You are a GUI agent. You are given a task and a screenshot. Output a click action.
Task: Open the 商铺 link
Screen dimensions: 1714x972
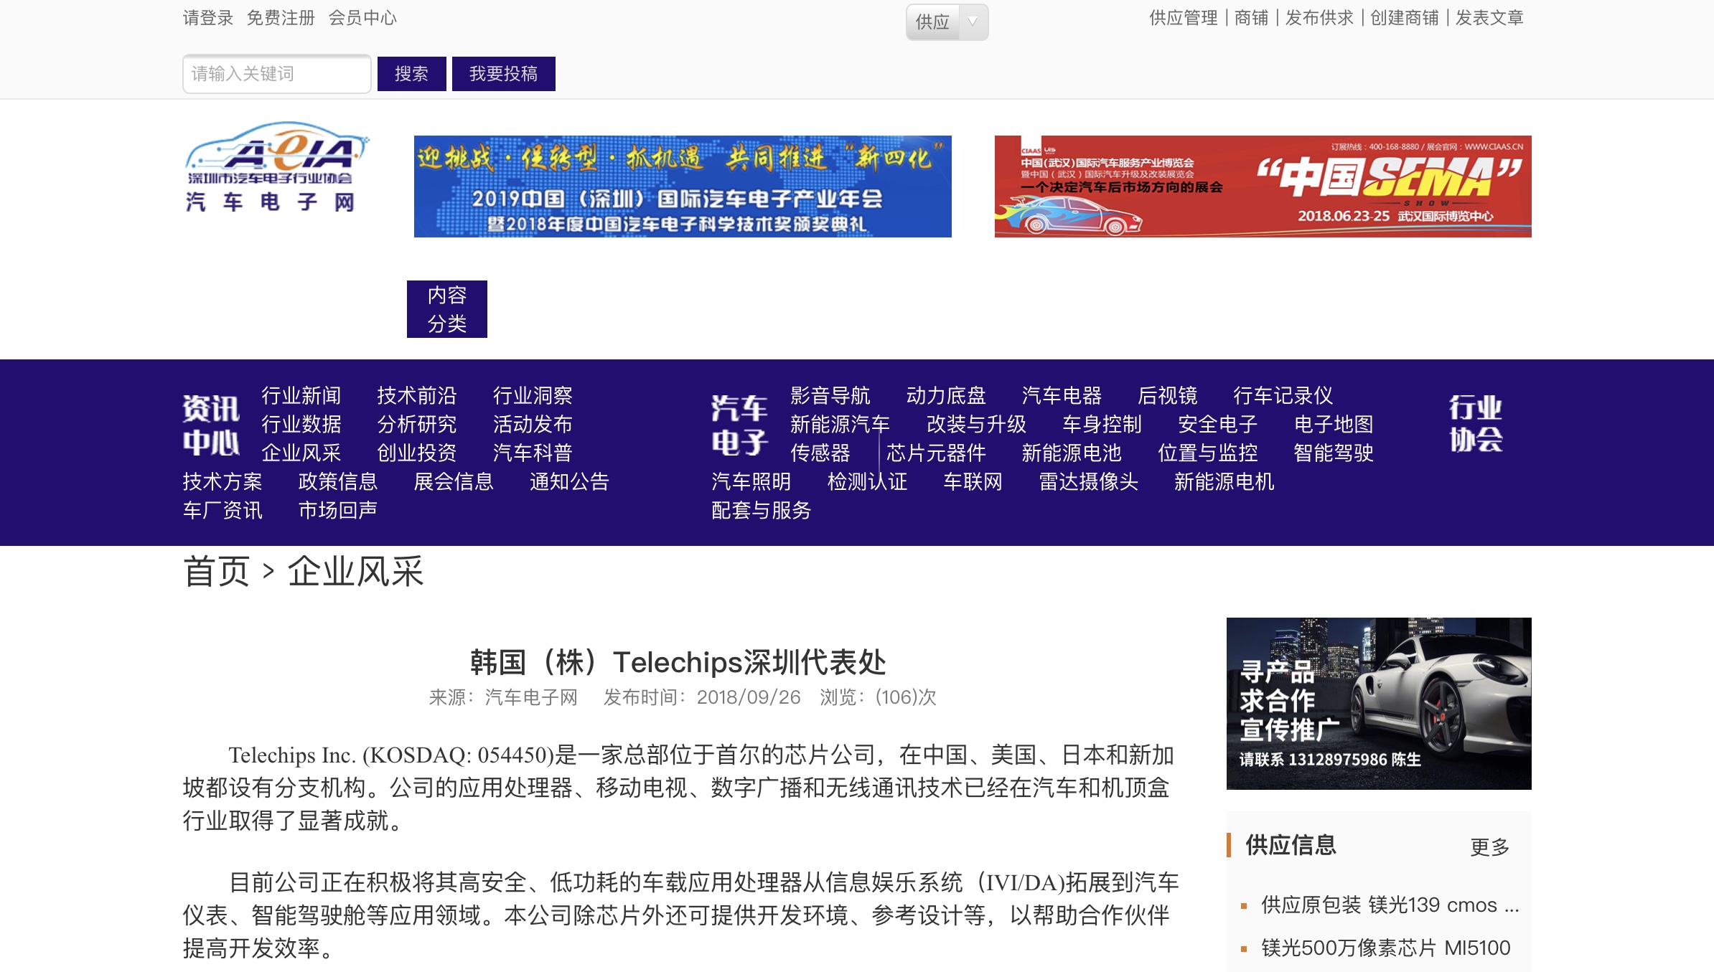[1251, 18]
